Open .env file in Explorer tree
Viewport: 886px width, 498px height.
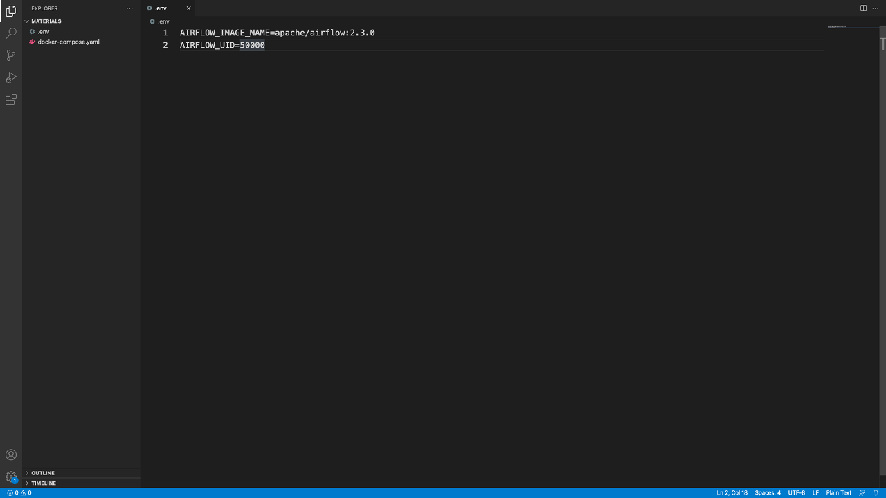coord(82,32)
